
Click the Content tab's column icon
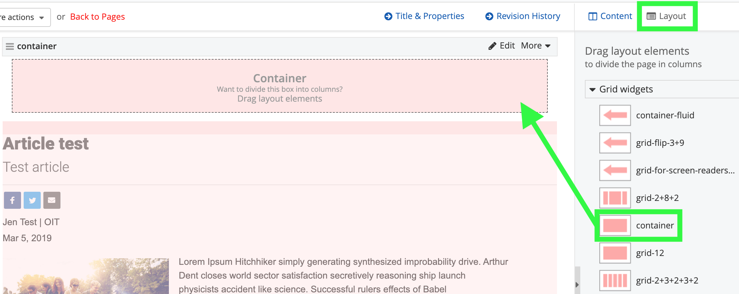click(593, 16)
